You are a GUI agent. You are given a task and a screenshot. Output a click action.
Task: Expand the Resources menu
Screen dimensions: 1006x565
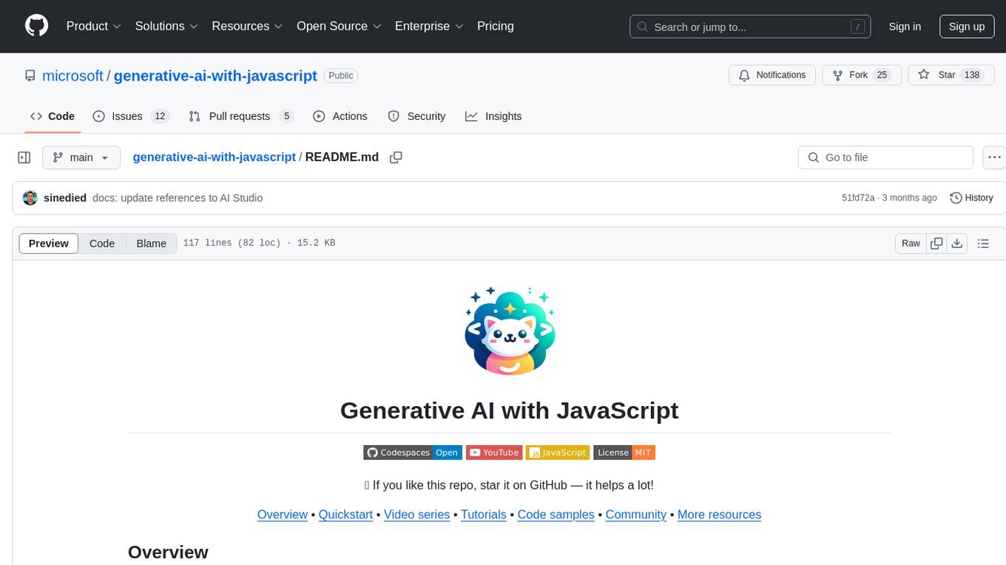pos(247,26)
